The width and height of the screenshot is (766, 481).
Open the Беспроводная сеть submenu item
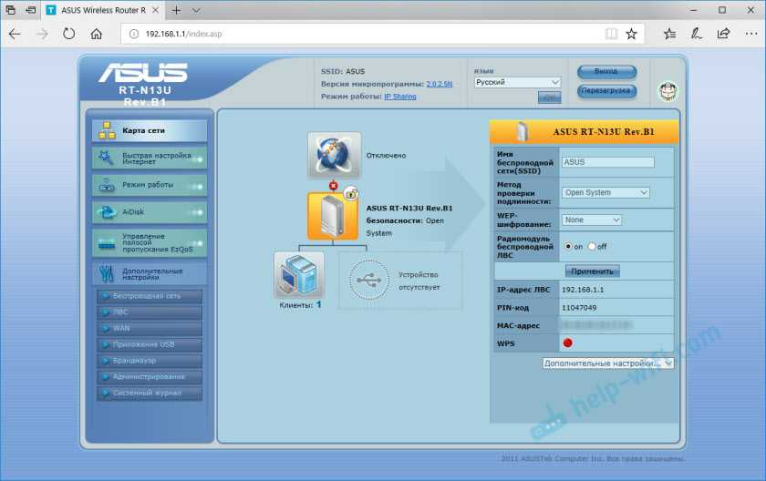coord(150,296)
